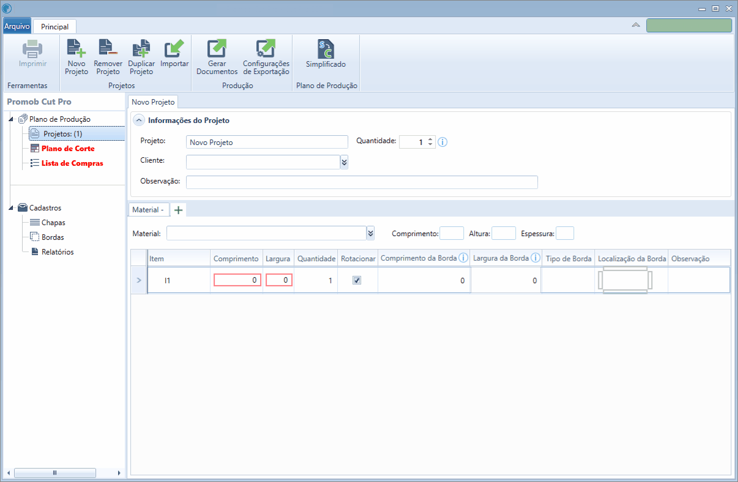Click the Remover Projeto icon

[x=108, y=49]
